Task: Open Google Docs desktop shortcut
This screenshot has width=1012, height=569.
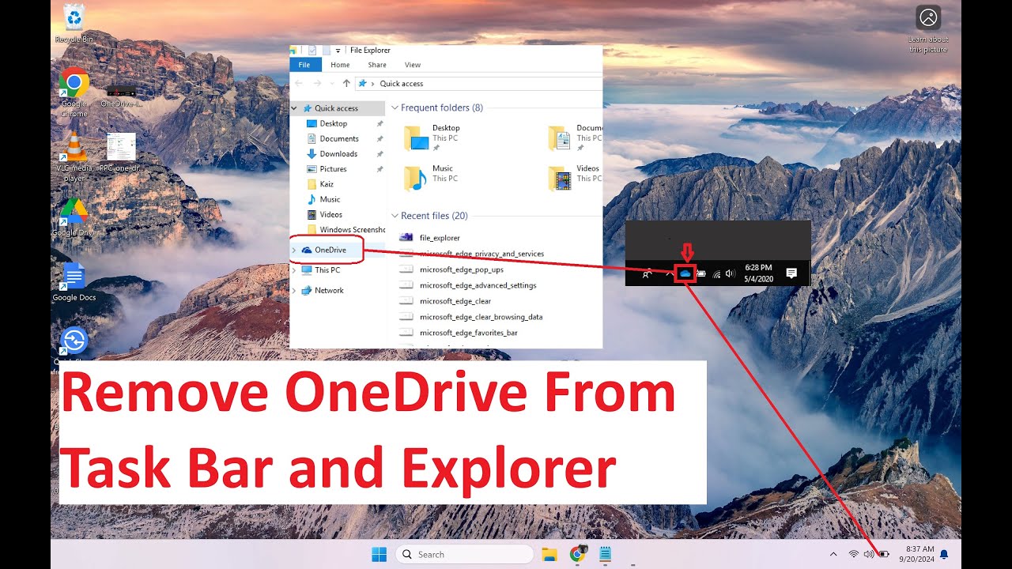Action: tap(74, 282)
